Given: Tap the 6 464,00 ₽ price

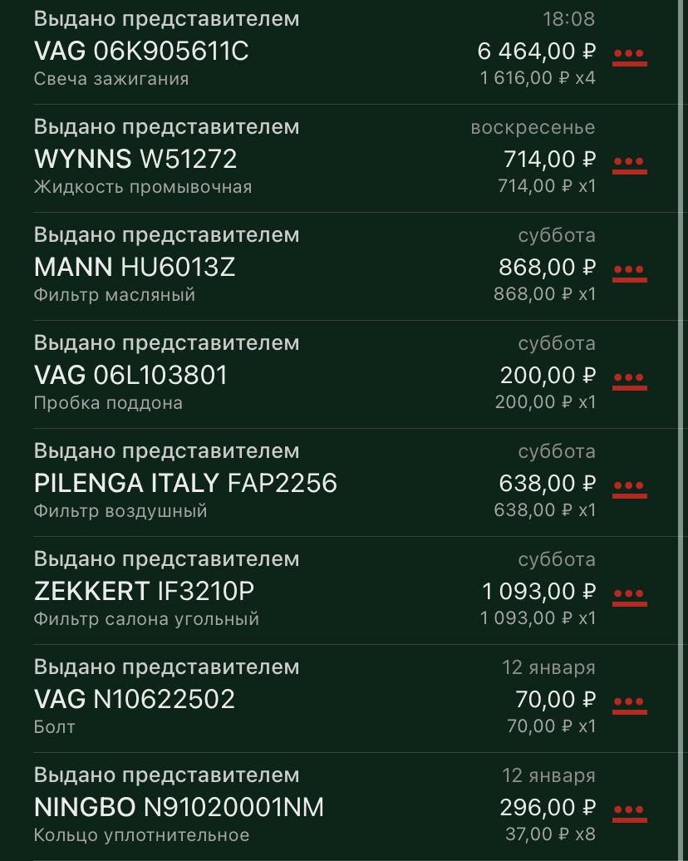Looking at the screenshot, I should tap(537, 52).
